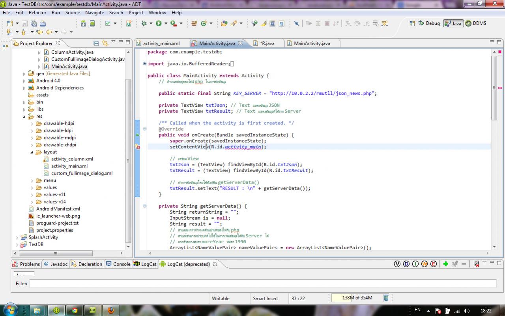Click the Open Perspective icon

[x=412, y=23]
